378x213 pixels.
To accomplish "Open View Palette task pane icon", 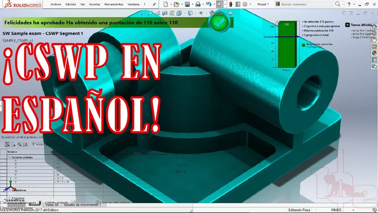I will 374,47.
